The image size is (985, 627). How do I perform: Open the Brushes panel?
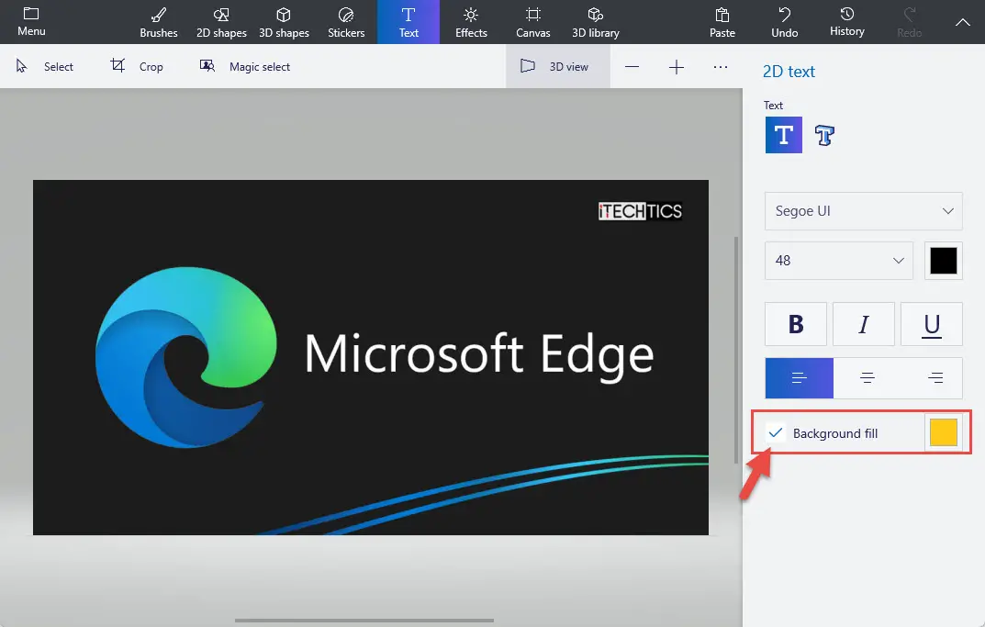tap(158, 22)
